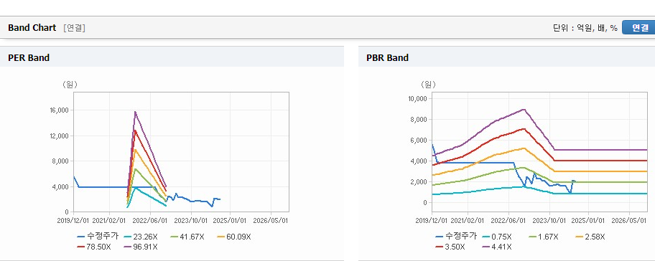Click the 2023/10/01 x-axis label in PER chart

point(191,220)
